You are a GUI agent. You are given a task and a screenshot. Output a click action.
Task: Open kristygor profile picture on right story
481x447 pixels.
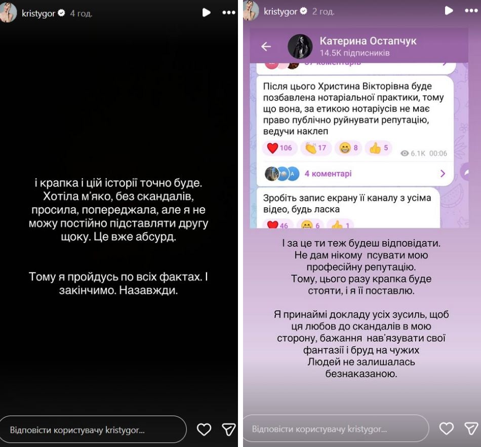click(x=251, y=11)
